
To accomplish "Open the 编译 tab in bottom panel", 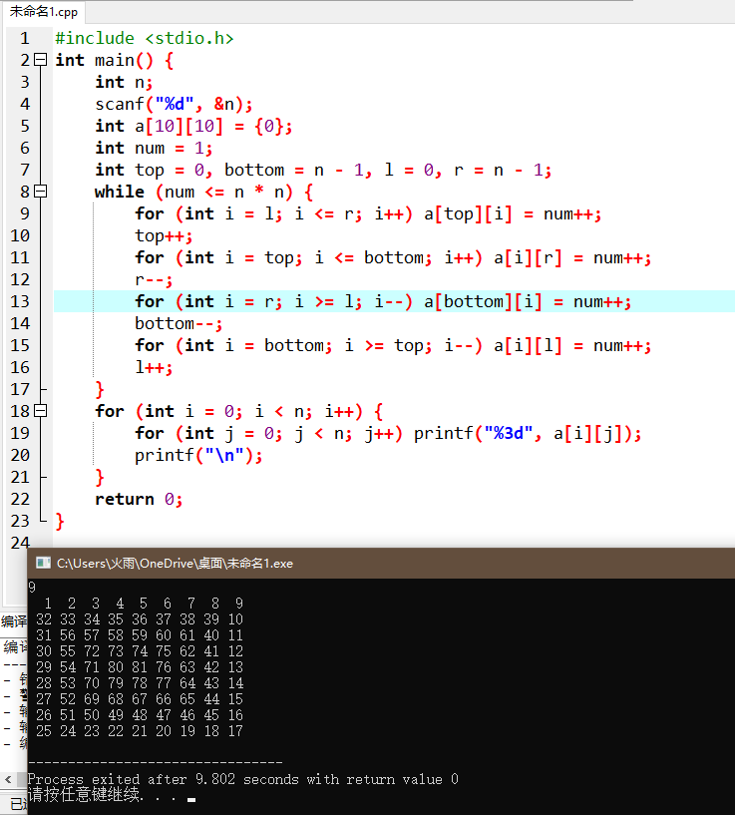I will (x=14, y=621).
